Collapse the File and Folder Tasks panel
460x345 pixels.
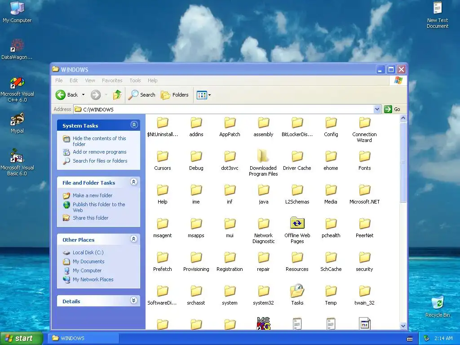coord(134,182)
